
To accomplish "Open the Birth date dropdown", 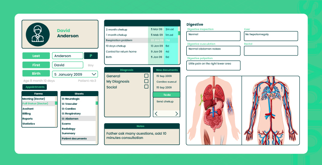I will pyautogui.click(x=94, y=74).
